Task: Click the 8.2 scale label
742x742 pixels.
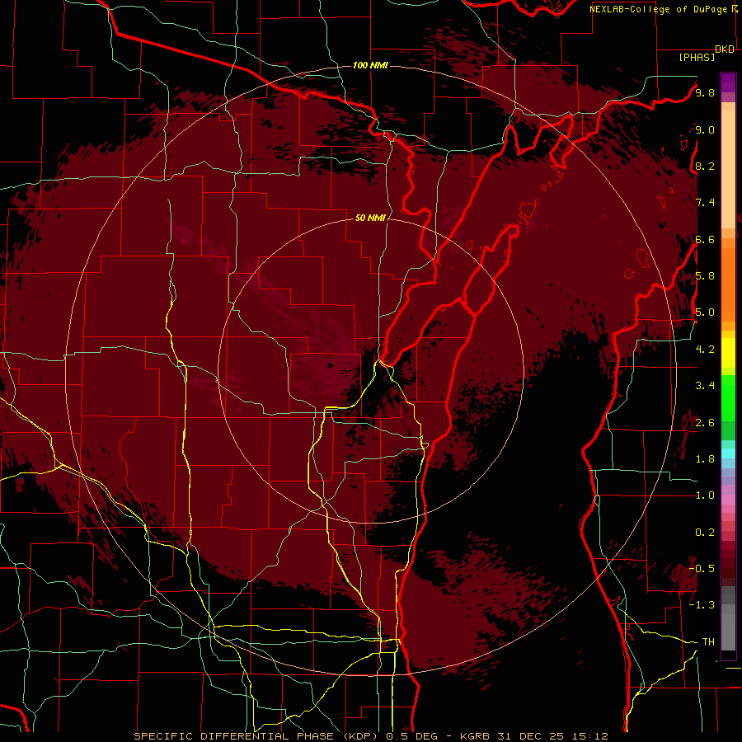Action: (705, 166)
